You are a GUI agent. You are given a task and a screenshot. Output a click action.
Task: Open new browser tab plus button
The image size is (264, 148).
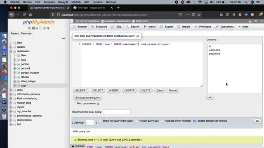click(118, 7)
